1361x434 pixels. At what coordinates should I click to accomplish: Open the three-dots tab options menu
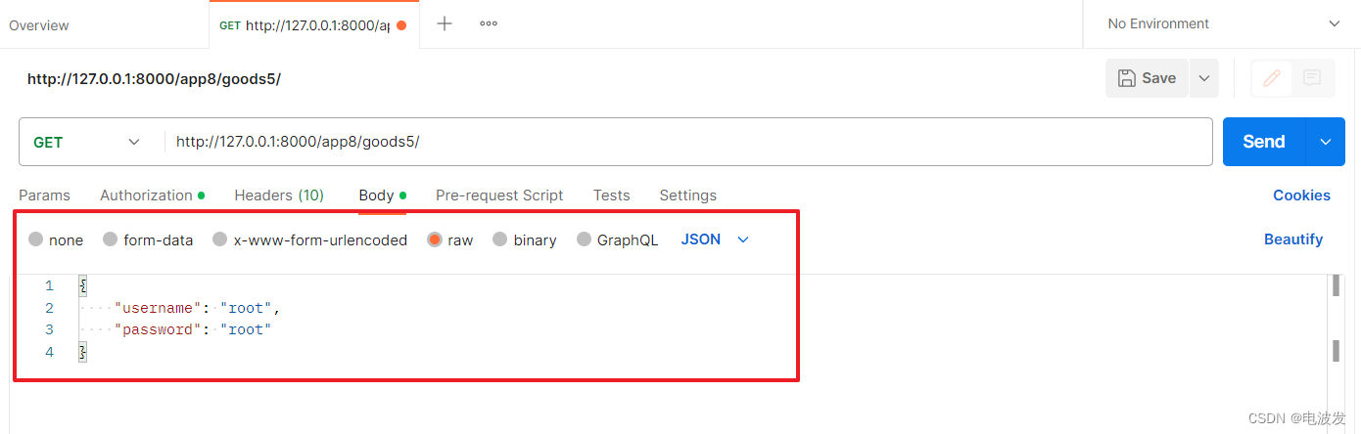click(489, 23)
